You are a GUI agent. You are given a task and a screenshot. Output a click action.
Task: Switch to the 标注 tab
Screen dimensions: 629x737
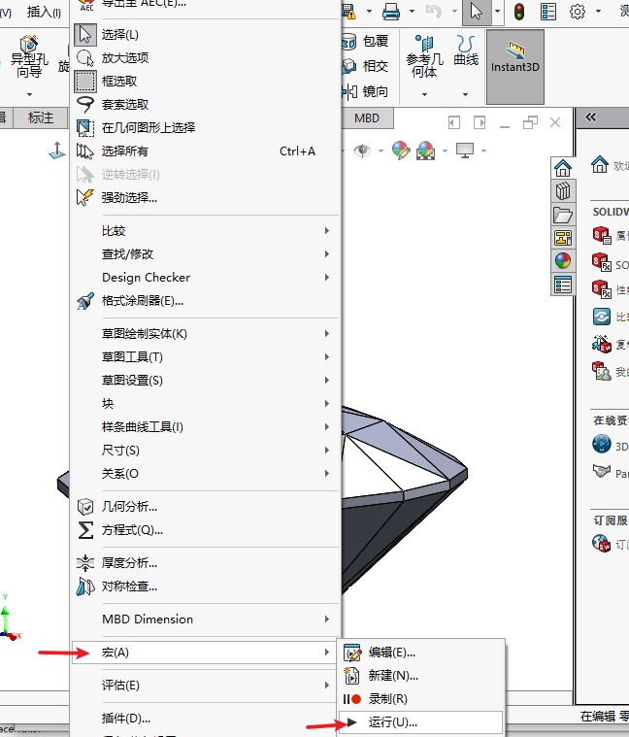click(x=41, y=117)
